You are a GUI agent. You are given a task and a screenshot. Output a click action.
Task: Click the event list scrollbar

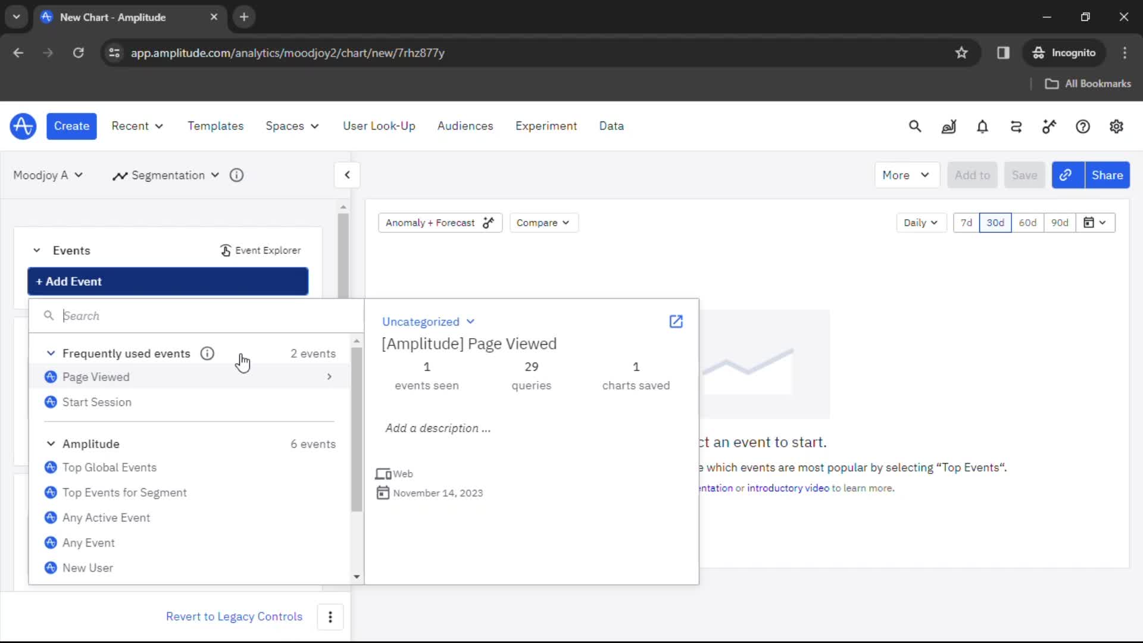pos(357,429)
